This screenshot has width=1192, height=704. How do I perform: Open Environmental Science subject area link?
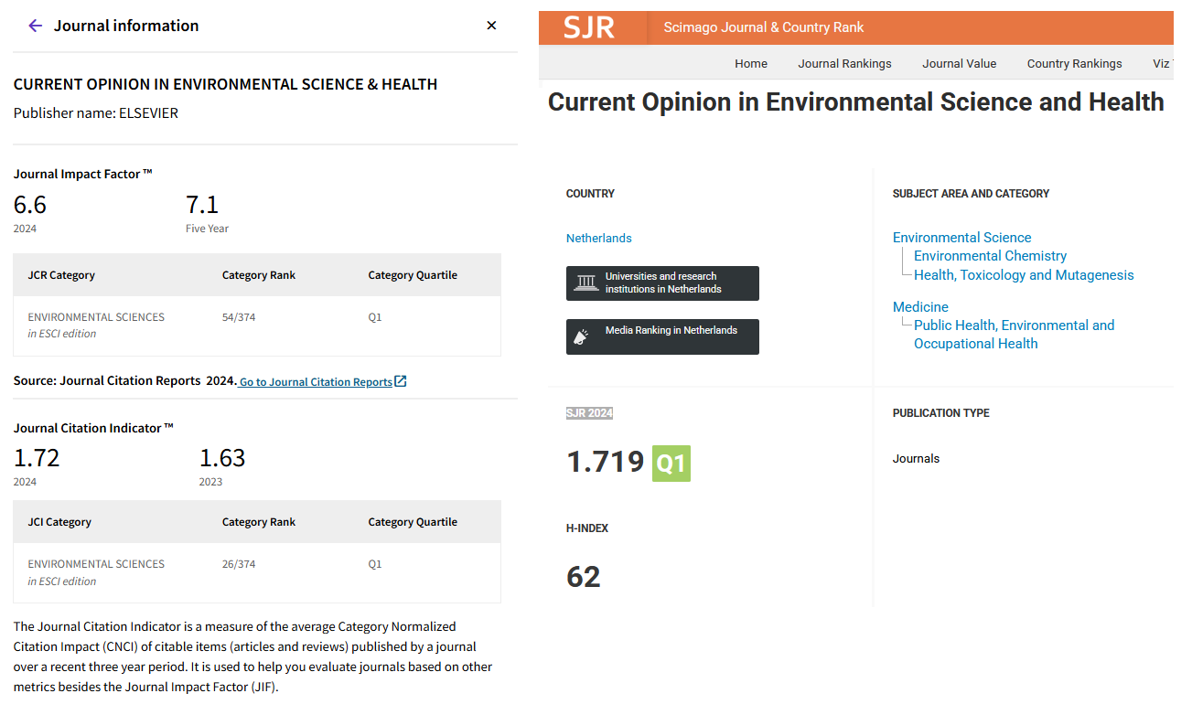(x=961, y=238)
